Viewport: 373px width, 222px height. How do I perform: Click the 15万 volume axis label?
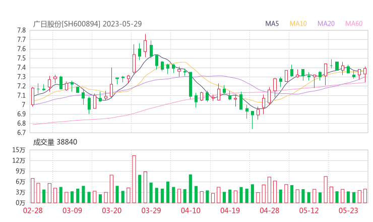19,150
